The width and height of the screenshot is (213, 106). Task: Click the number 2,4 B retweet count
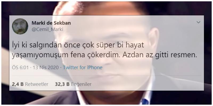[x=18, y=84]
